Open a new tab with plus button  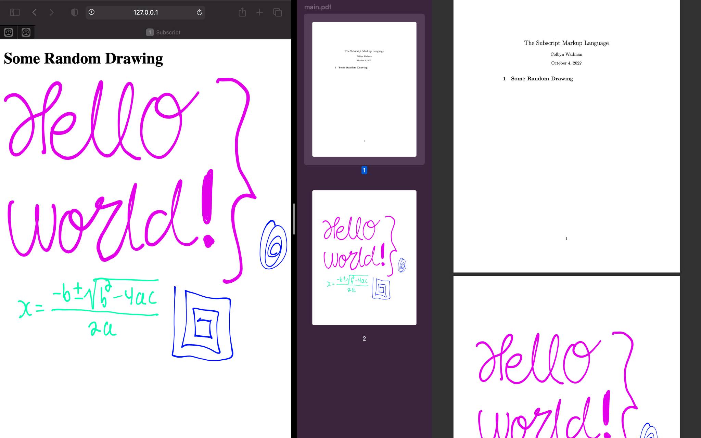259,12
